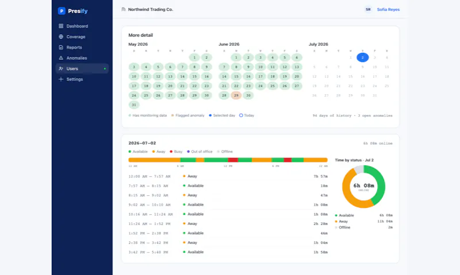Open the Dashboard menu item
This screenshot has width=460, height=275.
tap(82, 26)
